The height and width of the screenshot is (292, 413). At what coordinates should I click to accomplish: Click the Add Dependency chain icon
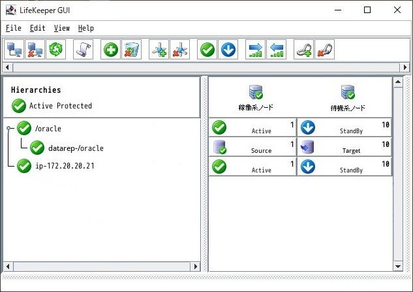[x=303, y=50]
